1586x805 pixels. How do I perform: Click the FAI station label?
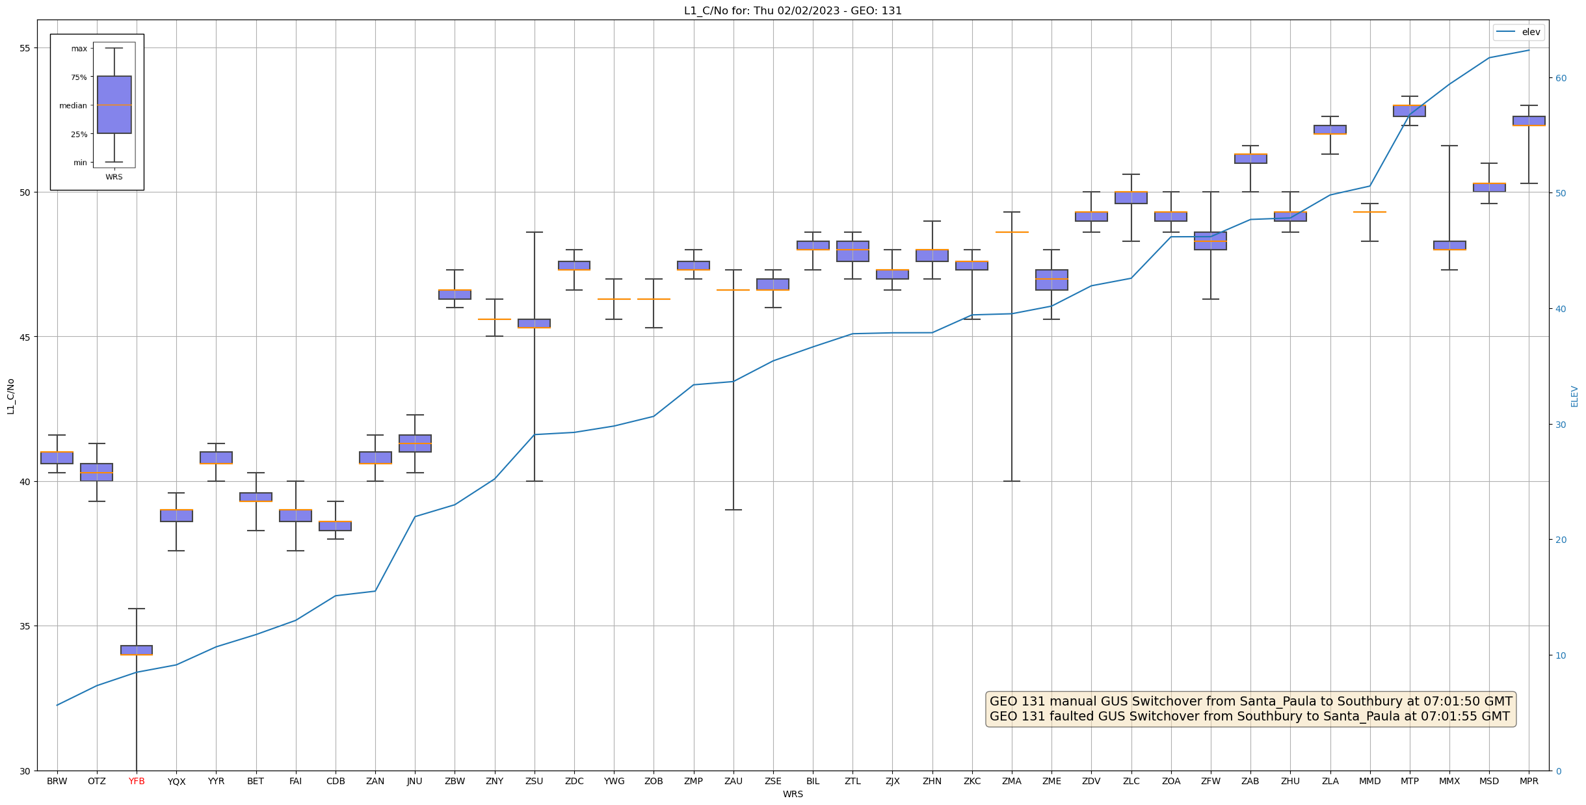pyautogui.click(x=295, y=781)
